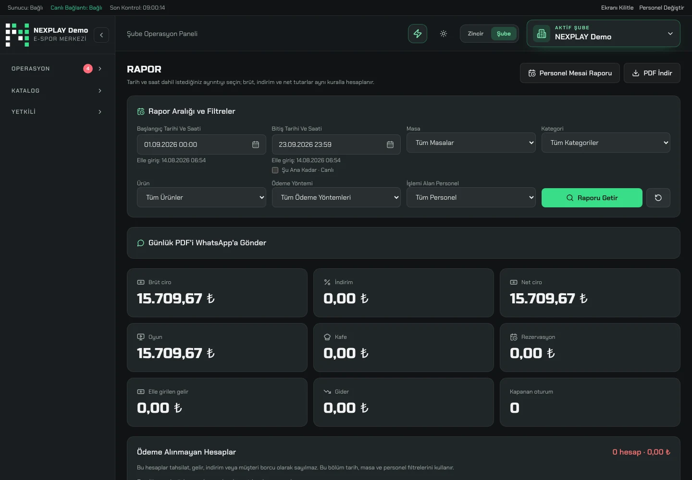Screen dimensions: 692x480
Task: Click the Net ciro banknote icon
Action: point(514,282)
